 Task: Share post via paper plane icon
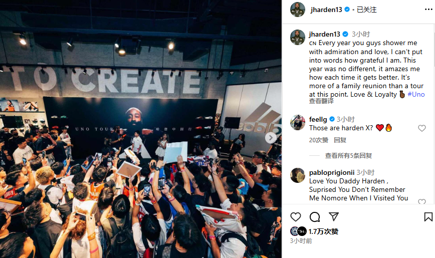333,216
